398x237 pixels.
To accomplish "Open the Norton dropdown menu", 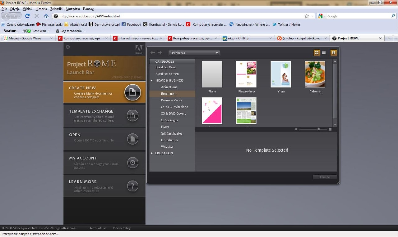I will pos(11,31).
